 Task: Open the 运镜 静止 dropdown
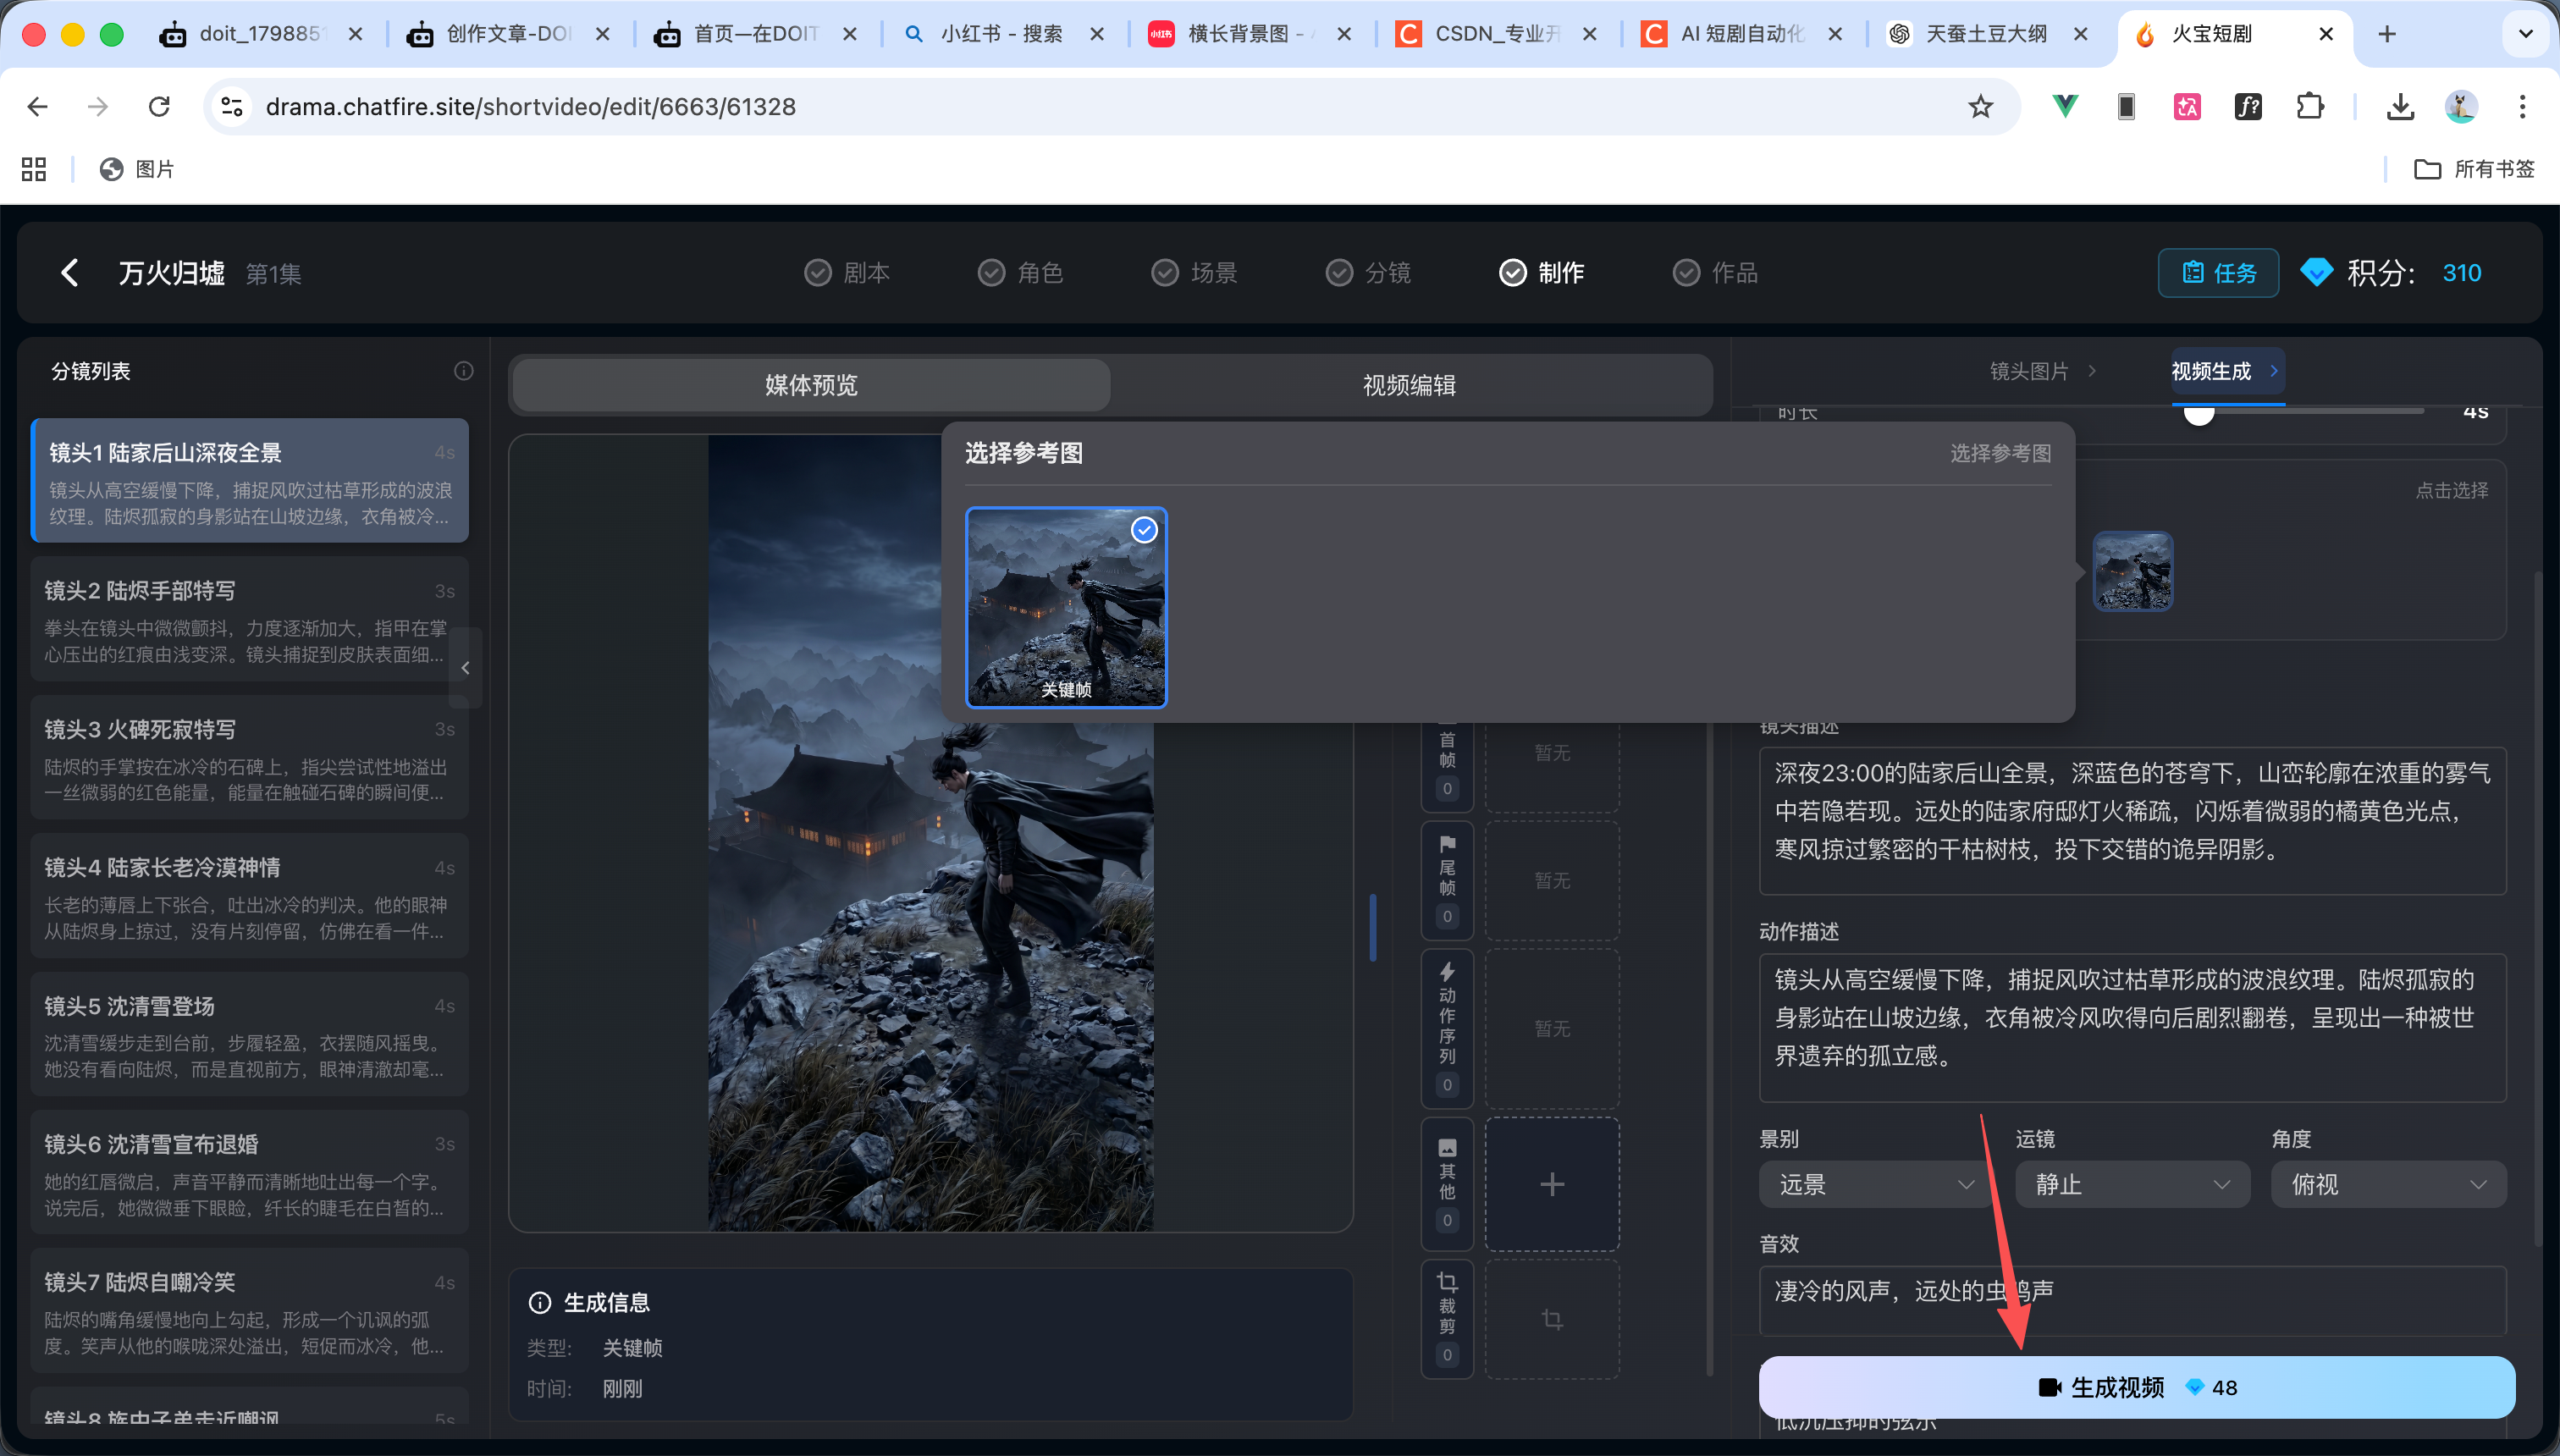2132,1184
